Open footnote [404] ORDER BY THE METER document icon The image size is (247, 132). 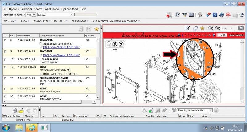click(41, 74)
